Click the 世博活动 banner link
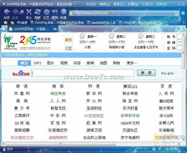The width and height of the screenshot is (187, 153). [25, 55]
